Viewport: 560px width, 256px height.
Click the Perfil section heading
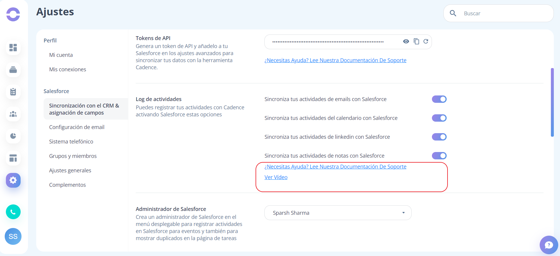[50, 41]
